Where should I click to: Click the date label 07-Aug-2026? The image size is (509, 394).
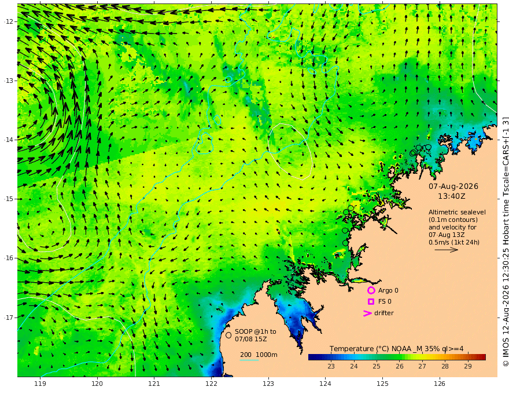(453, 186)
